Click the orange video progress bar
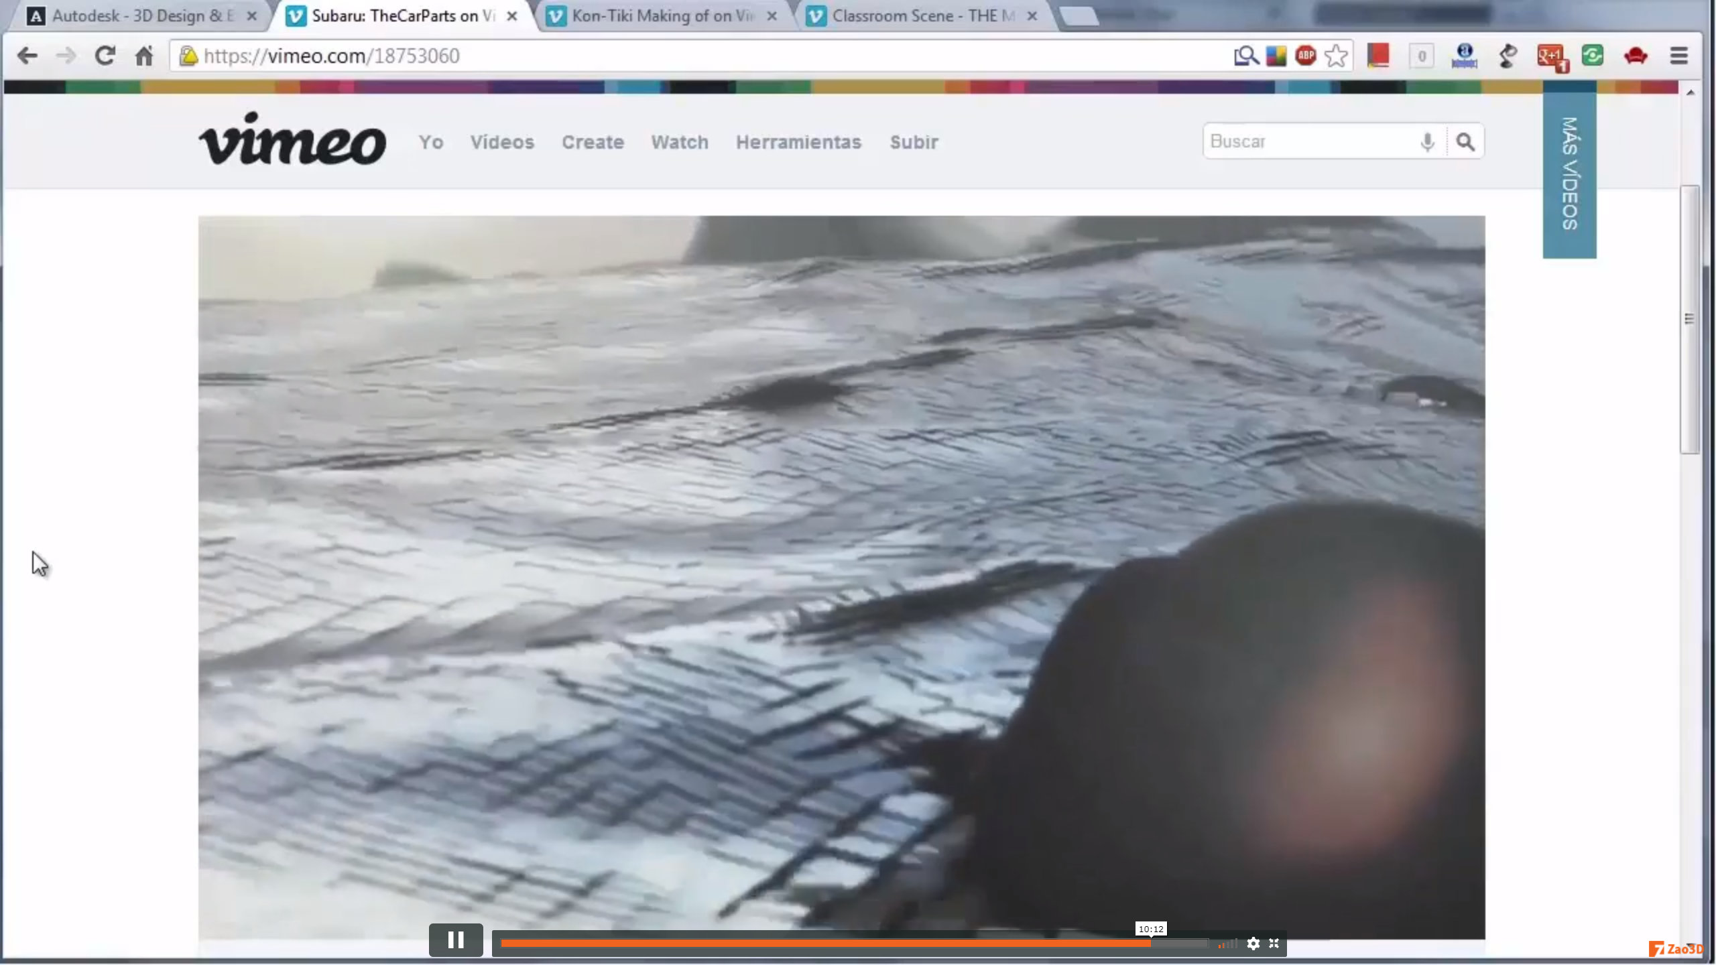 (x=855, y=944)
